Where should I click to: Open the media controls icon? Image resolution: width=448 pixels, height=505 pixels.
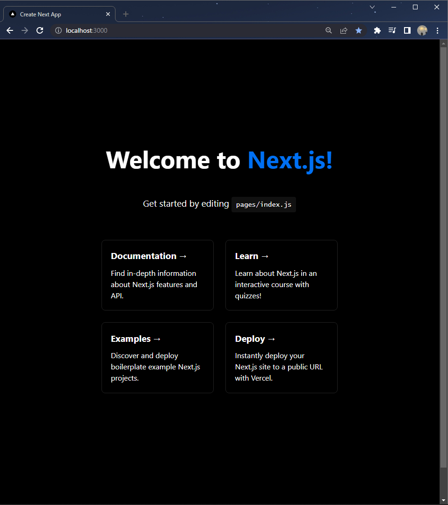point(392,30)
